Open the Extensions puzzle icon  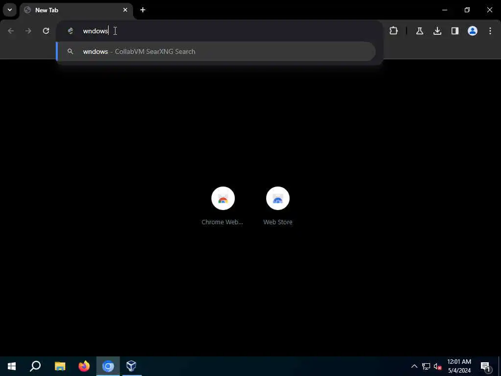[x=394, y=31]
